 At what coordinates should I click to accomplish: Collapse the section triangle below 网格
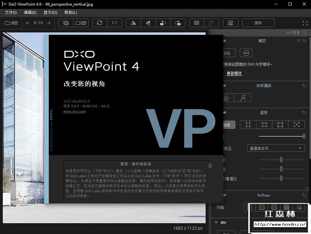click(x=216, y=222)
